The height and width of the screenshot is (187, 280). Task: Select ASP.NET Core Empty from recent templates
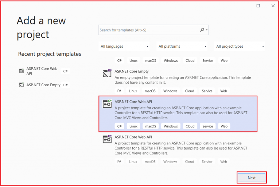click(x=43, y=85)
